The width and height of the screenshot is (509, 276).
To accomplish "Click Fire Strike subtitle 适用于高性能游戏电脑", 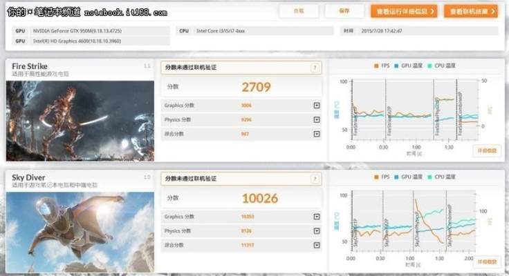I will 40,75.
